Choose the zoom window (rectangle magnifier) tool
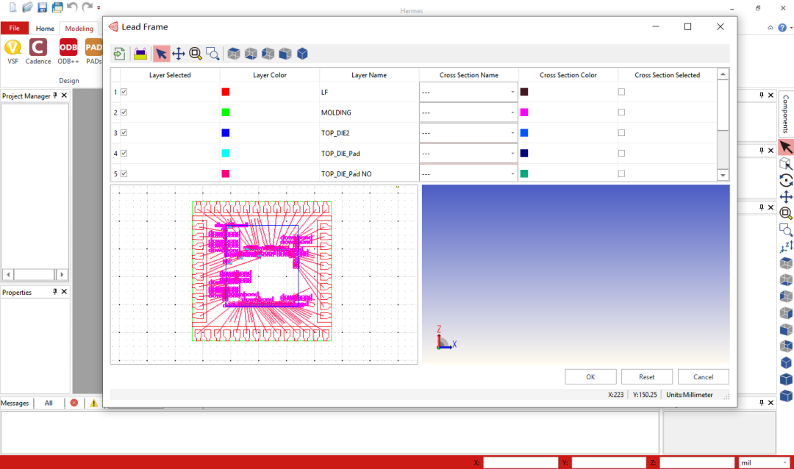 point(213,54)
